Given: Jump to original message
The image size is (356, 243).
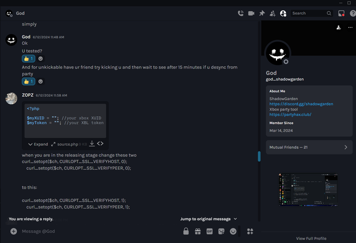Looking at the screenshot, I should [205, 219].
